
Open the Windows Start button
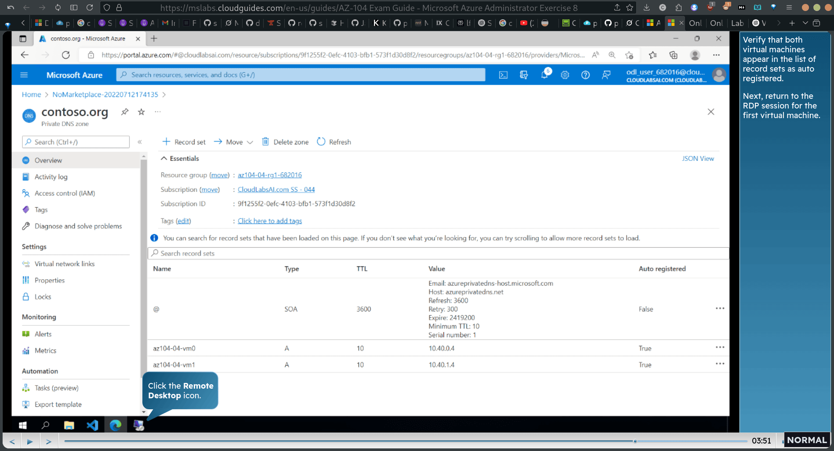23,425
